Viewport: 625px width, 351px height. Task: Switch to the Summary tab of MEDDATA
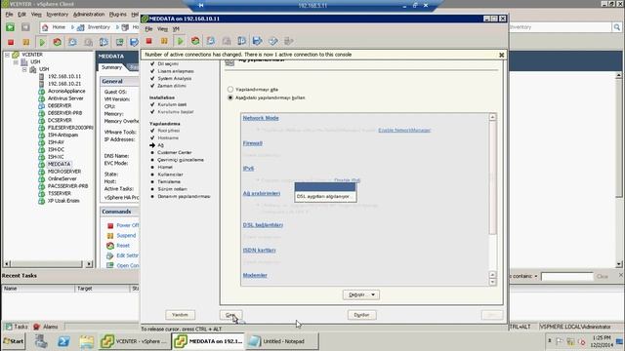click(x=111, y=67)
